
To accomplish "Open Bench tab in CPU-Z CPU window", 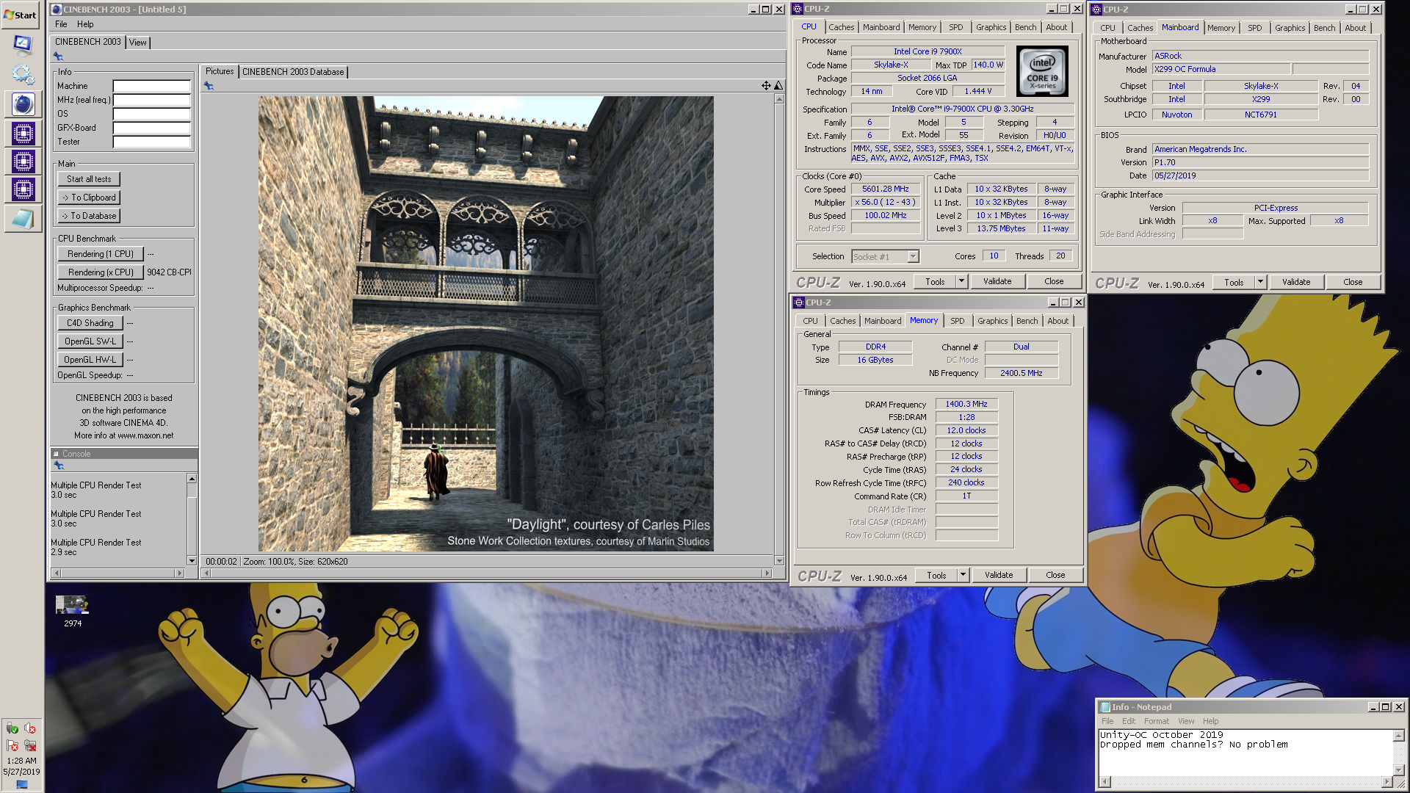I will click(x=1025, y=27).
